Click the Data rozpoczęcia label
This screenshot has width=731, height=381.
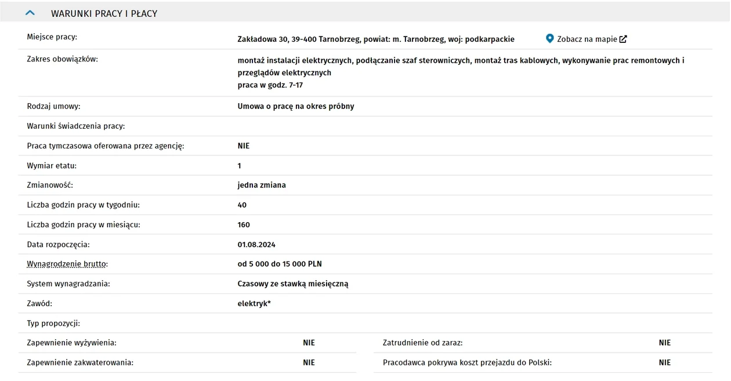pos(58,245)
